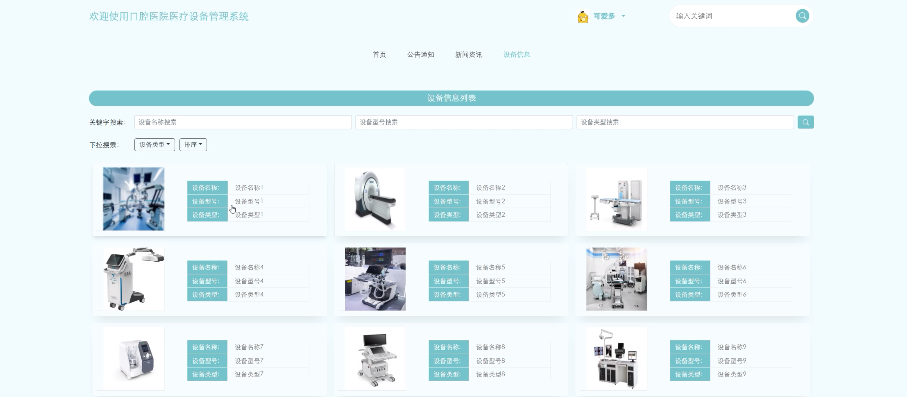Viewport: 907px width, 397px height.
Task: Open the 排序 sort dropdown
Action: click(x=193, y=144)
